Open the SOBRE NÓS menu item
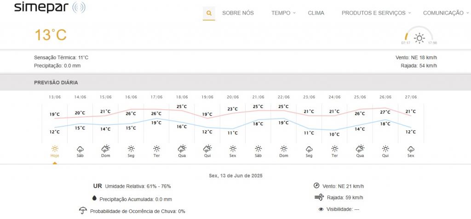Image resolution: width=471 pixels, height=219 pixels. click(x=238, y=13)
